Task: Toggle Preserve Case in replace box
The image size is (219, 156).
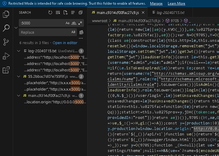Action: (73, 32)
